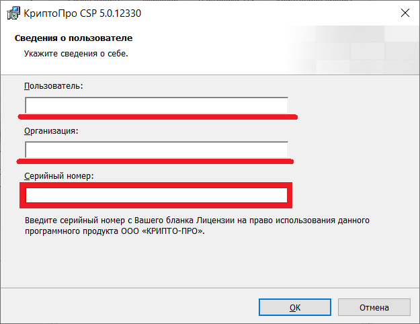420x324 pixels.
Task: Click the КриптоПро CSP 5.0.12330 window title
Action: tap(83, 13)
